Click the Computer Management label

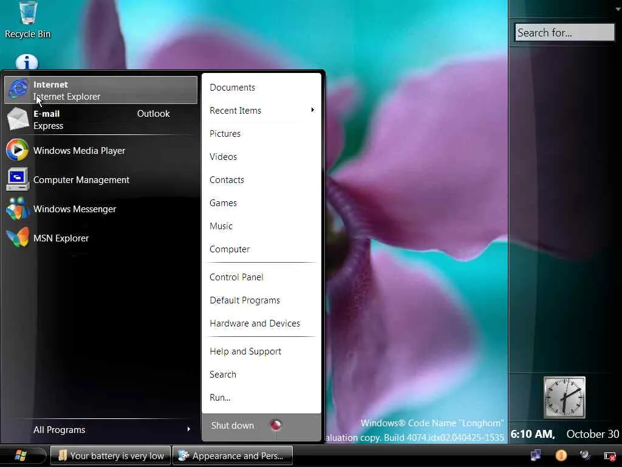[81, 180]
